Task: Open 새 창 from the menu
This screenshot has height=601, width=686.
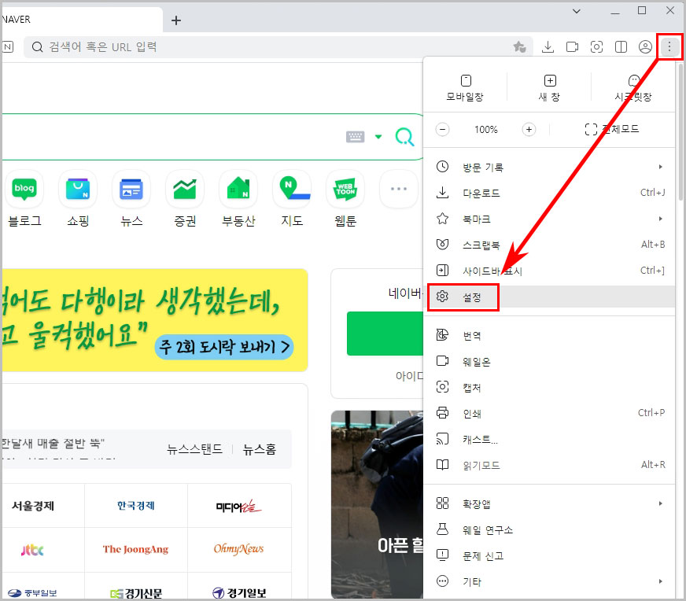Action: point(549,88)
